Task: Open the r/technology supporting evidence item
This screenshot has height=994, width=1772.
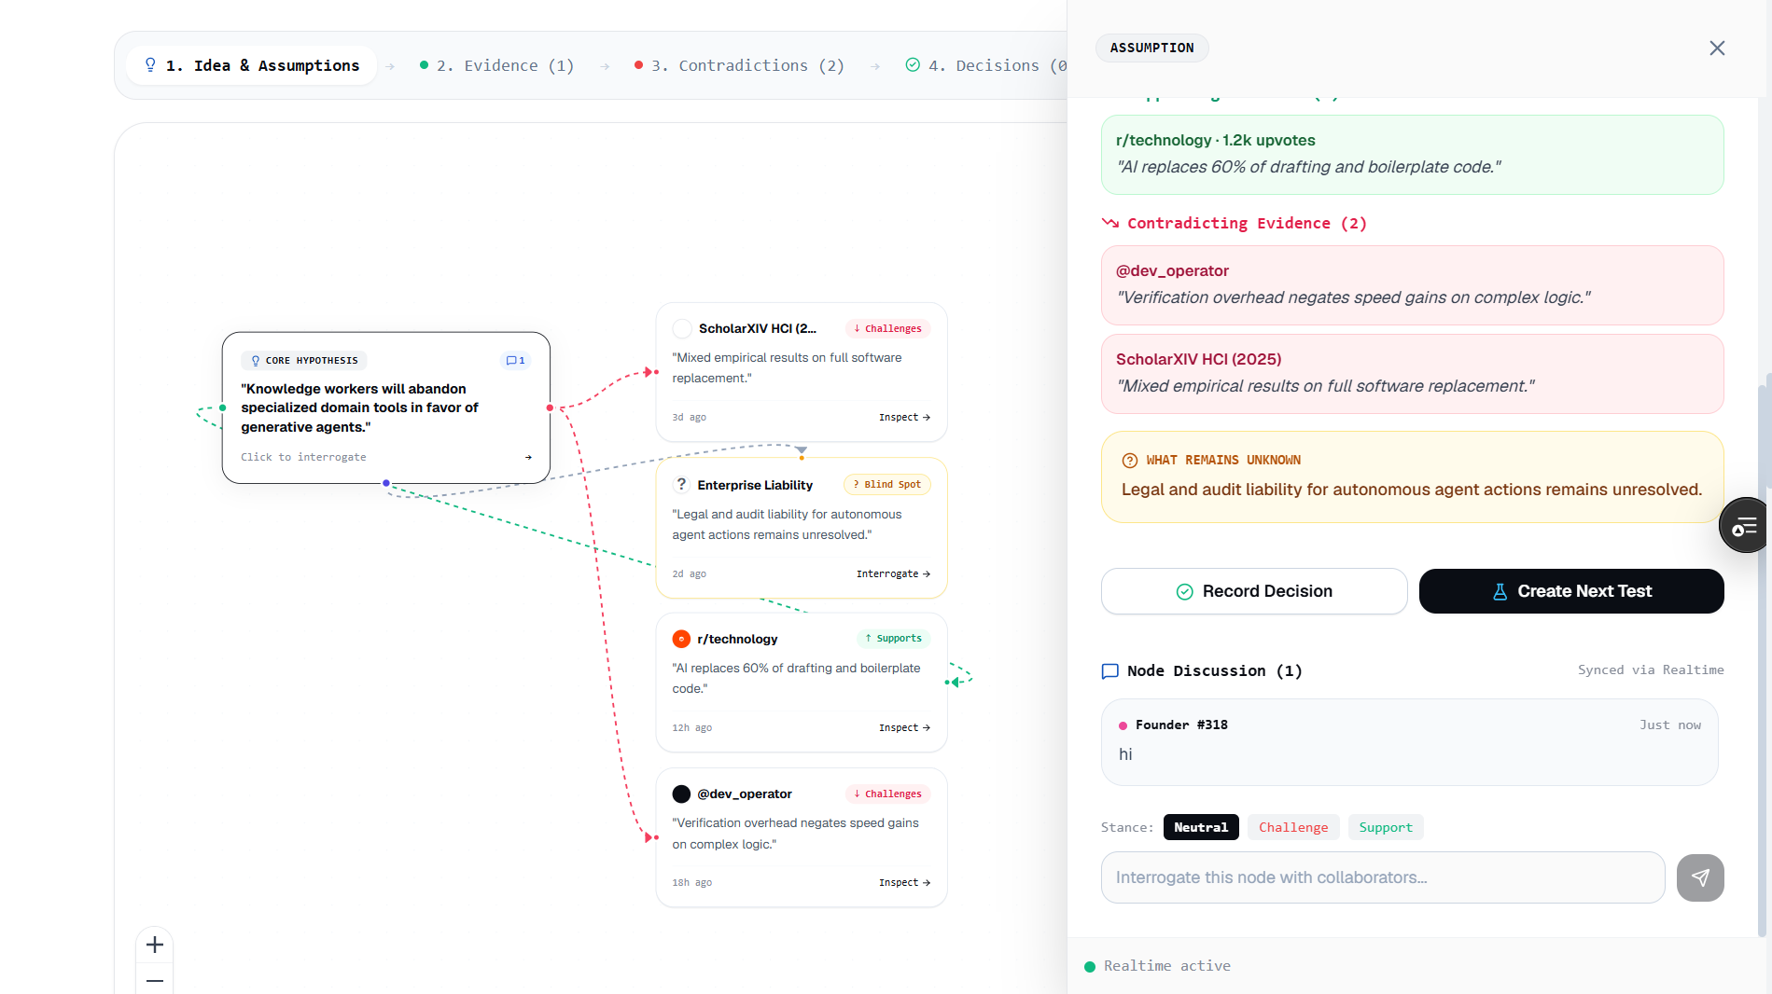Action: (x=1412, y=155)
